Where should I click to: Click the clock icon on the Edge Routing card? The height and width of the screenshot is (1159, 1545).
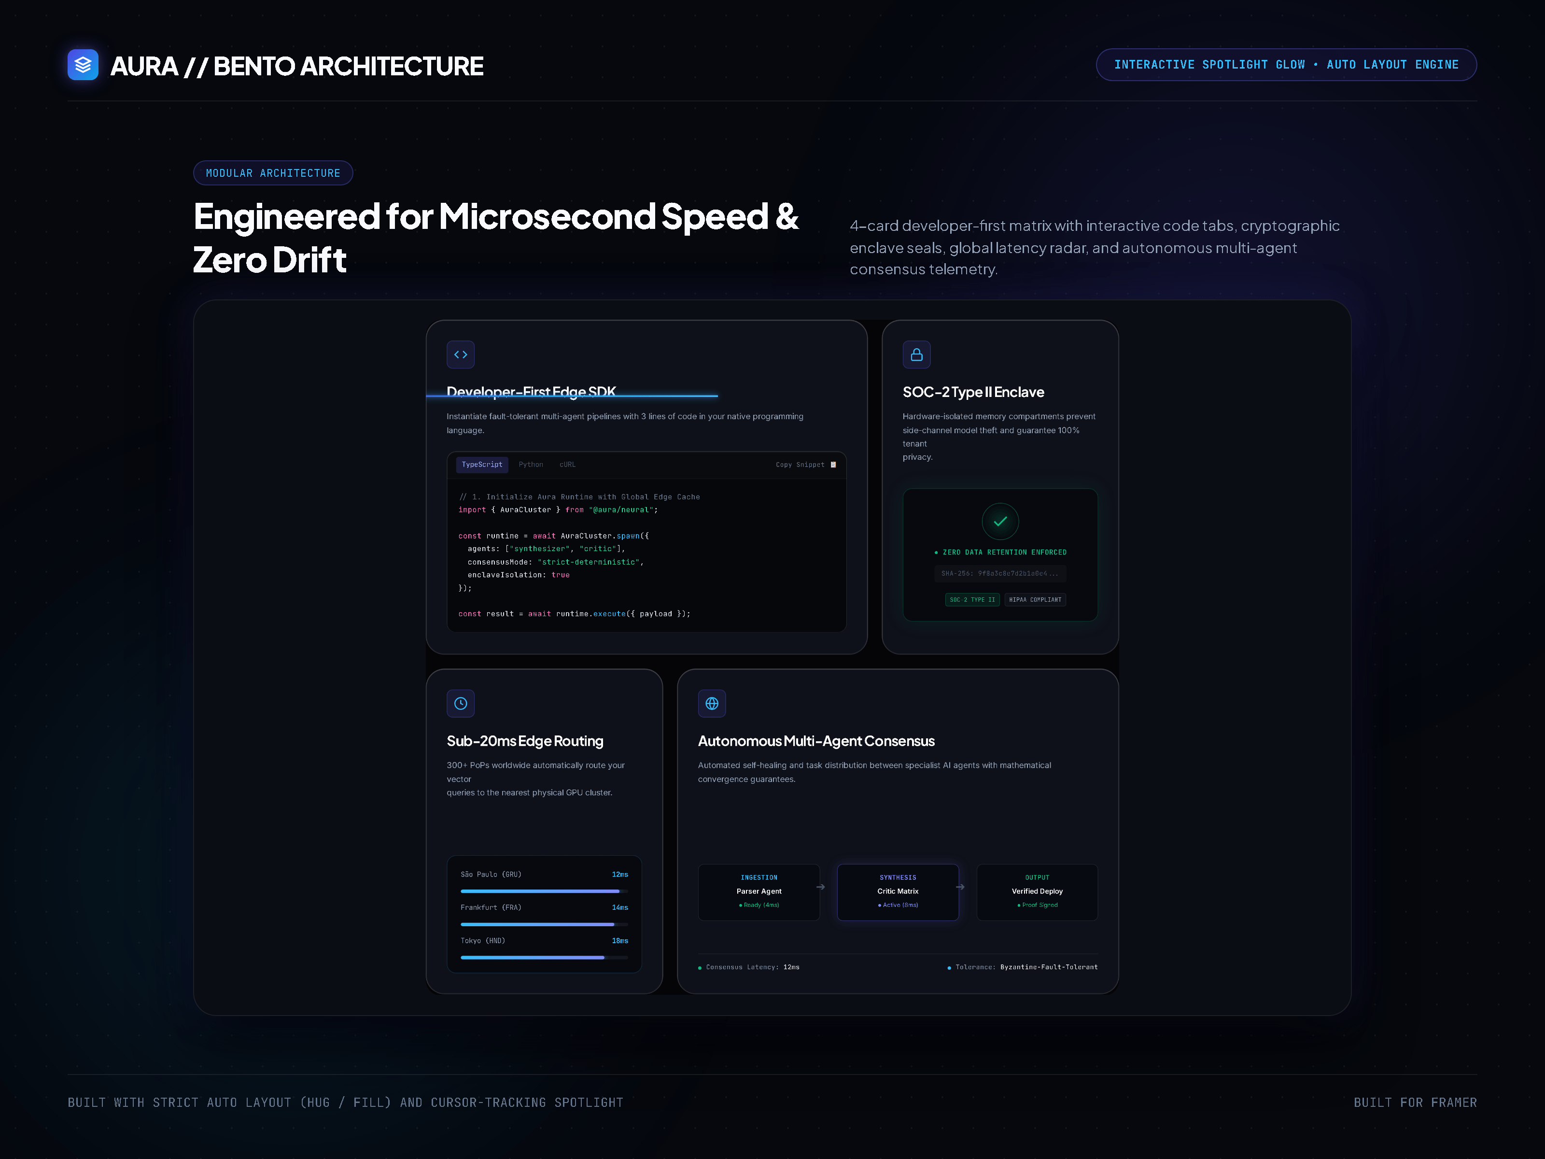point(460,704)
